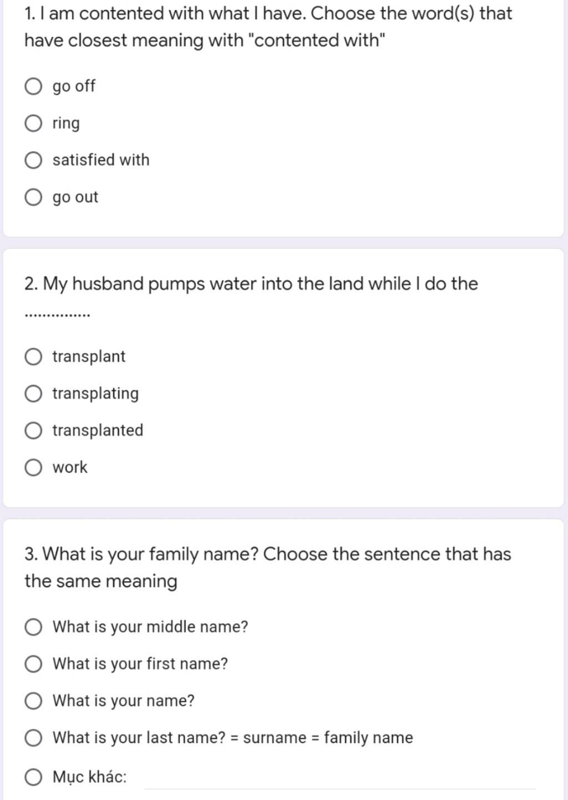Click question 3 'family name' heading
The height and width of the screenshot is (800, 568).
[268, 567]
